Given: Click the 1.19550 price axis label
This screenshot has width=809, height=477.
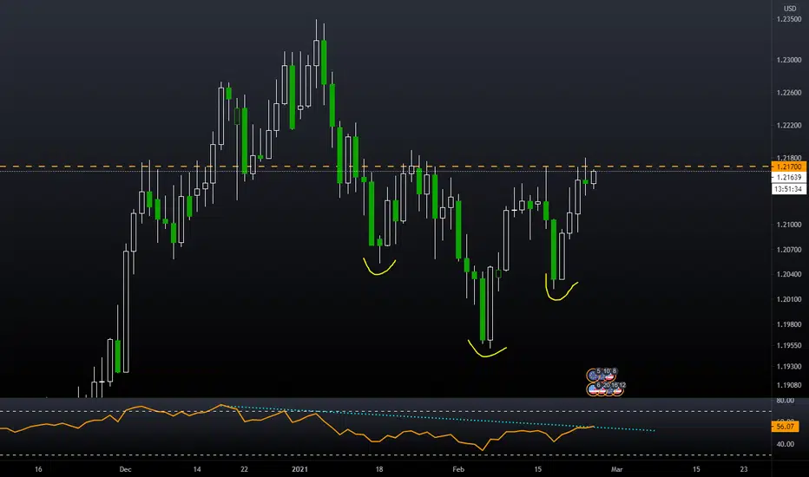Looking at the screenshot, I should coord(788,345).
